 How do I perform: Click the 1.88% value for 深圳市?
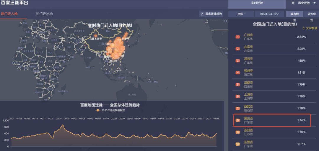pos(301,60)
